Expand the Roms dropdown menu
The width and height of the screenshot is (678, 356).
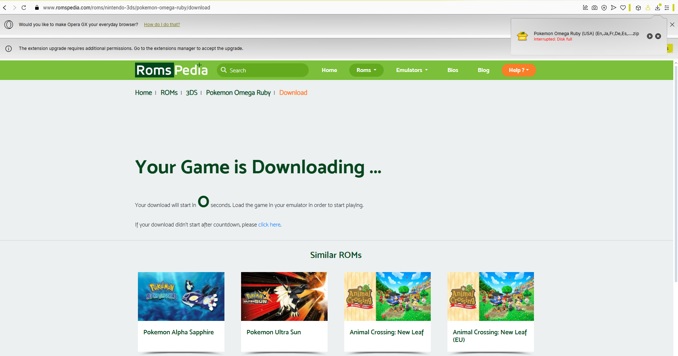tap(366, 70)
